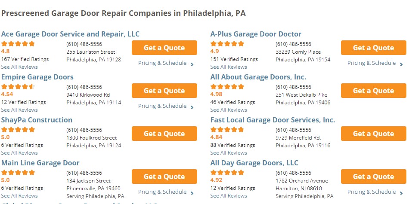Click All About Garage Doors' star rating

click(x=227, y=86)
